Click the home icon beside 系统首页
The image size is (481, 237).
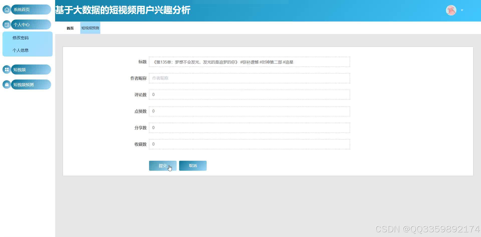(7, 9)
